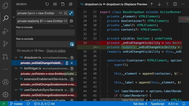The width and height of the screenshot is (189, 106).
Task: Select match under extensionEnablementService.ts
Action: 48,85
